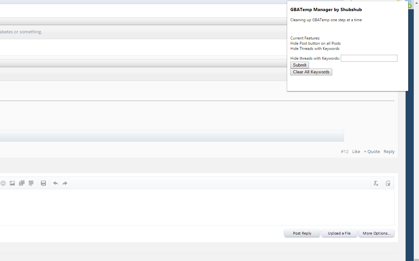Post Reply to the thread
The height and width of the screenshot is (261, 419).
click(x=302, y=233)
